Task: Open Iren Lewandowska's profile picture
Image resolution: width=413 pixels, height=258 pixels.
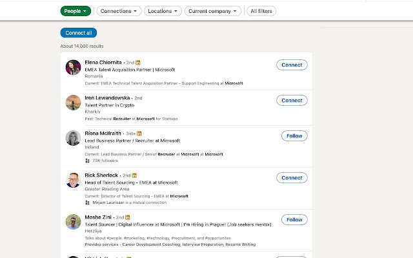Action: (x=73, y=103)
